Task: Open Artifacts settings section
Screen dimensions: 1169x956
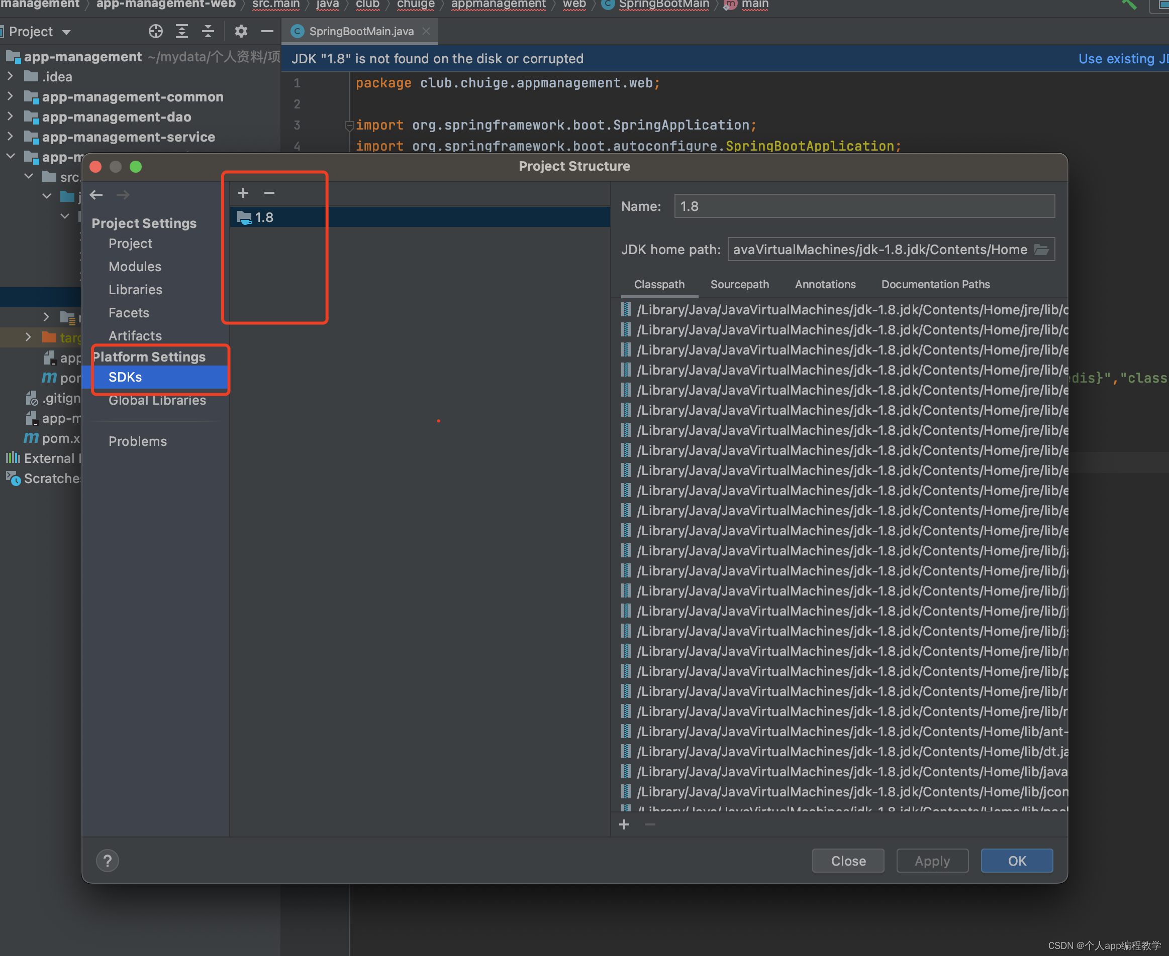Action: [x=135, y=336]
